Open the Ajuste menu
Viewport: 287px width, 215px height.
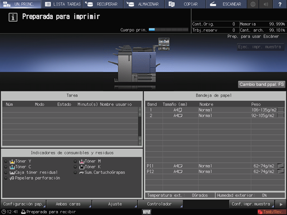pyautogui.click(x=114, y=204)
